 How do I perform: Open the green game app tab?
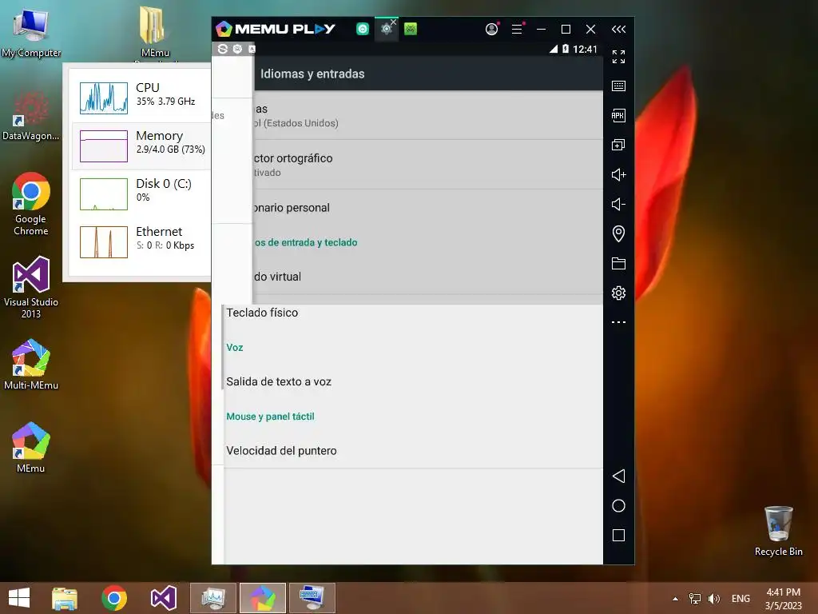pos(411,30)
